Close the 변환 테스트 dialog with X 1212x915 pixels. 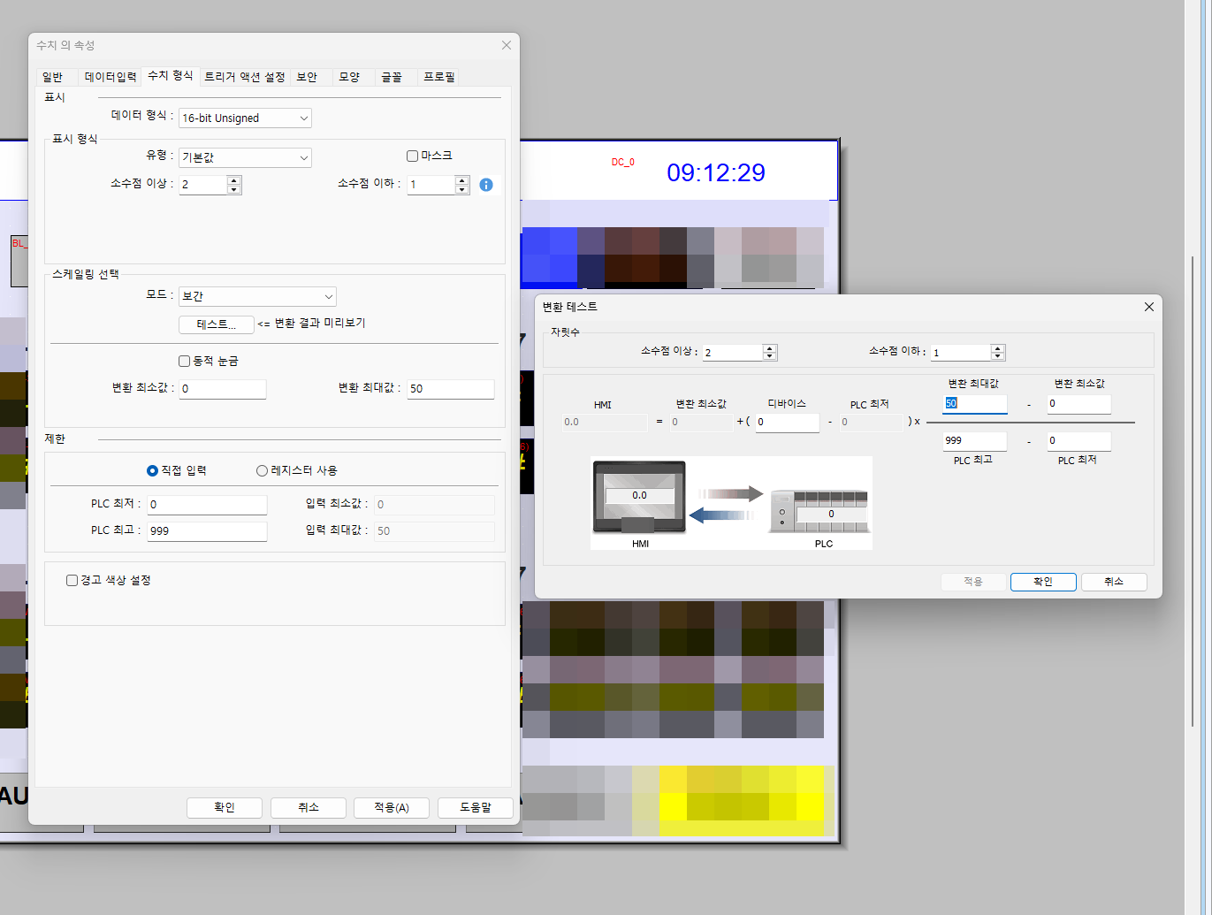pyautogui.click(x=1148, y=307)
